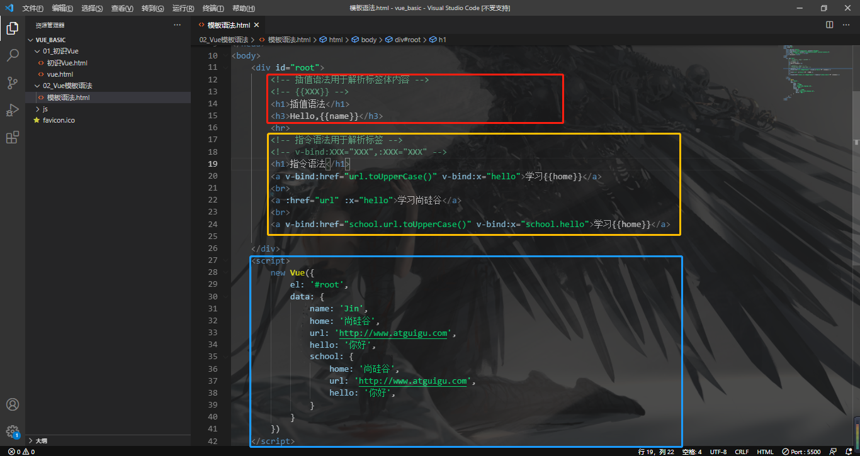The height and width of the screenshot is (456, 860).
Task: Click Live Server Port: 5500 status
Action: pos(801,452)
